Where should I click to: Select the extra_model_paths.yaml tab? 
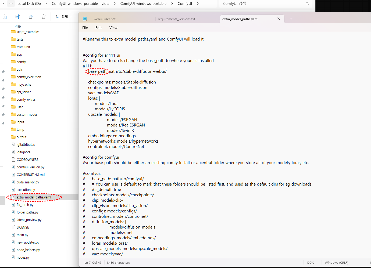[240, 19]
